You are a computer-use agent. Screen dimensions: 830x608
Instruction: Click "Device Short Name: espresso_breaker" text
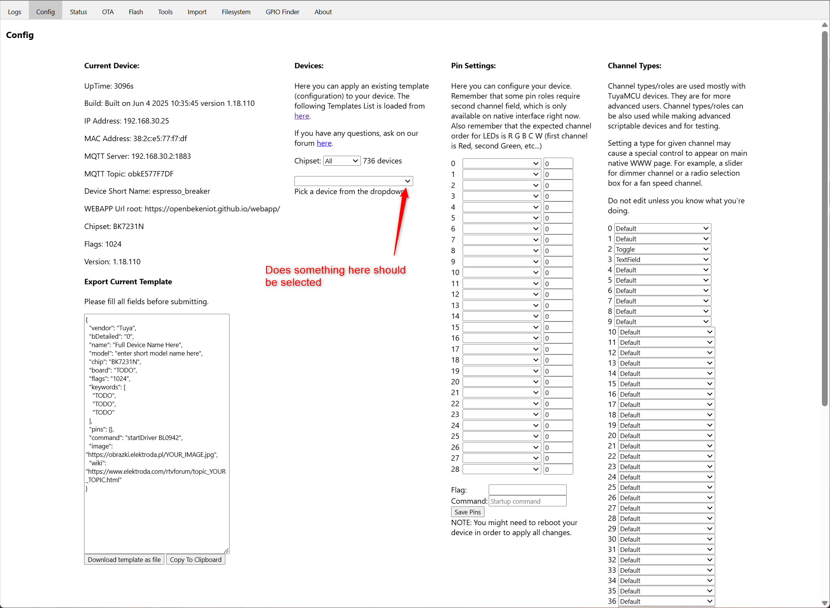[147, 191]
